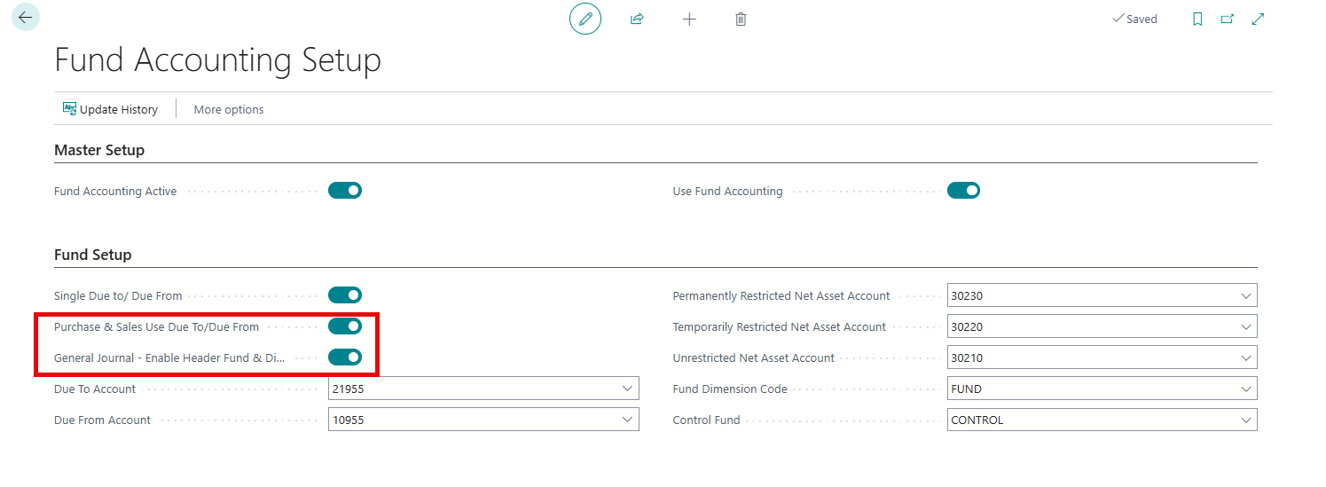Image resolution: width=1326 pixels, height=487 pixels.
Task: Click the Fund Accounting Setup page title
Action: click(218, 60)
